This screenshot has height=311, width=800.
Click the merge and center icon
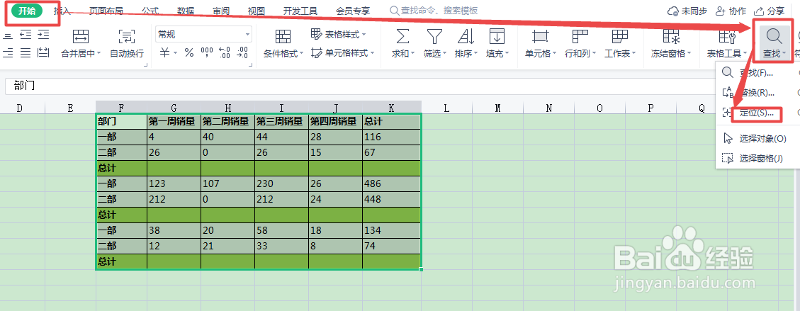click(81, 36)
